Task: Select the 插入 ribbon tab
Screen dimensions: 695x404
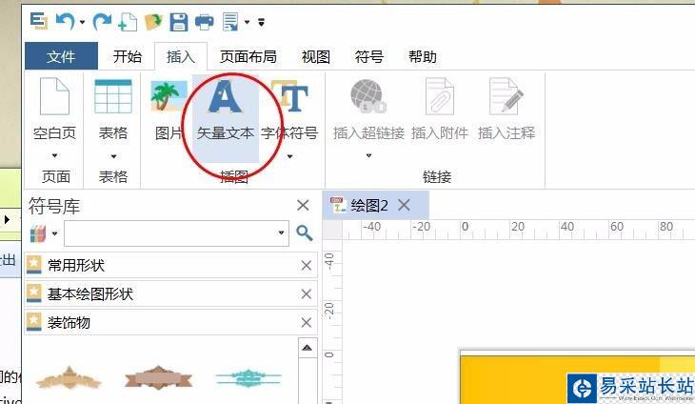Action: click(x=180, y=56)
